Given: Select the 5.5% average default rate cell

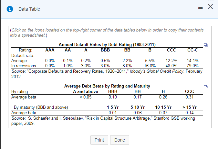Looking at the screenshot, I should coord(150,61).
